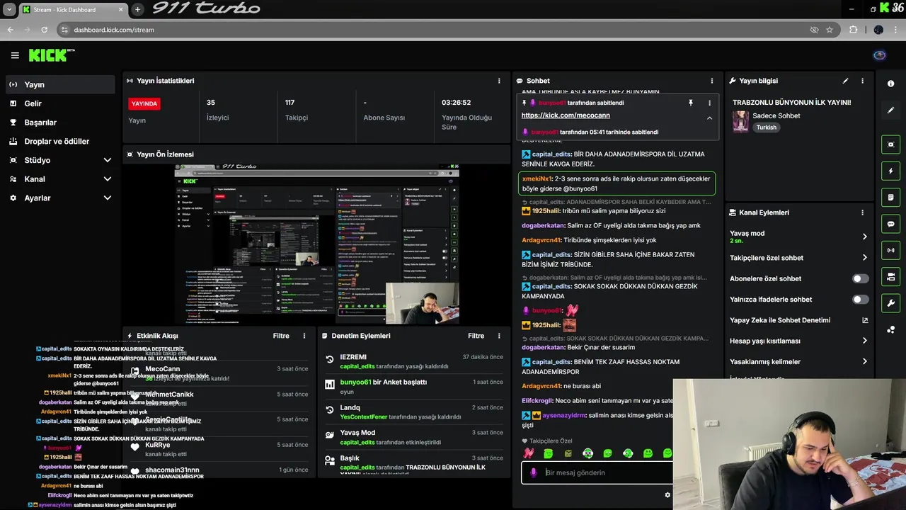Select Başarılar in the left navigation
This screenshot has width=906, height=510.
tap(60, 123)
